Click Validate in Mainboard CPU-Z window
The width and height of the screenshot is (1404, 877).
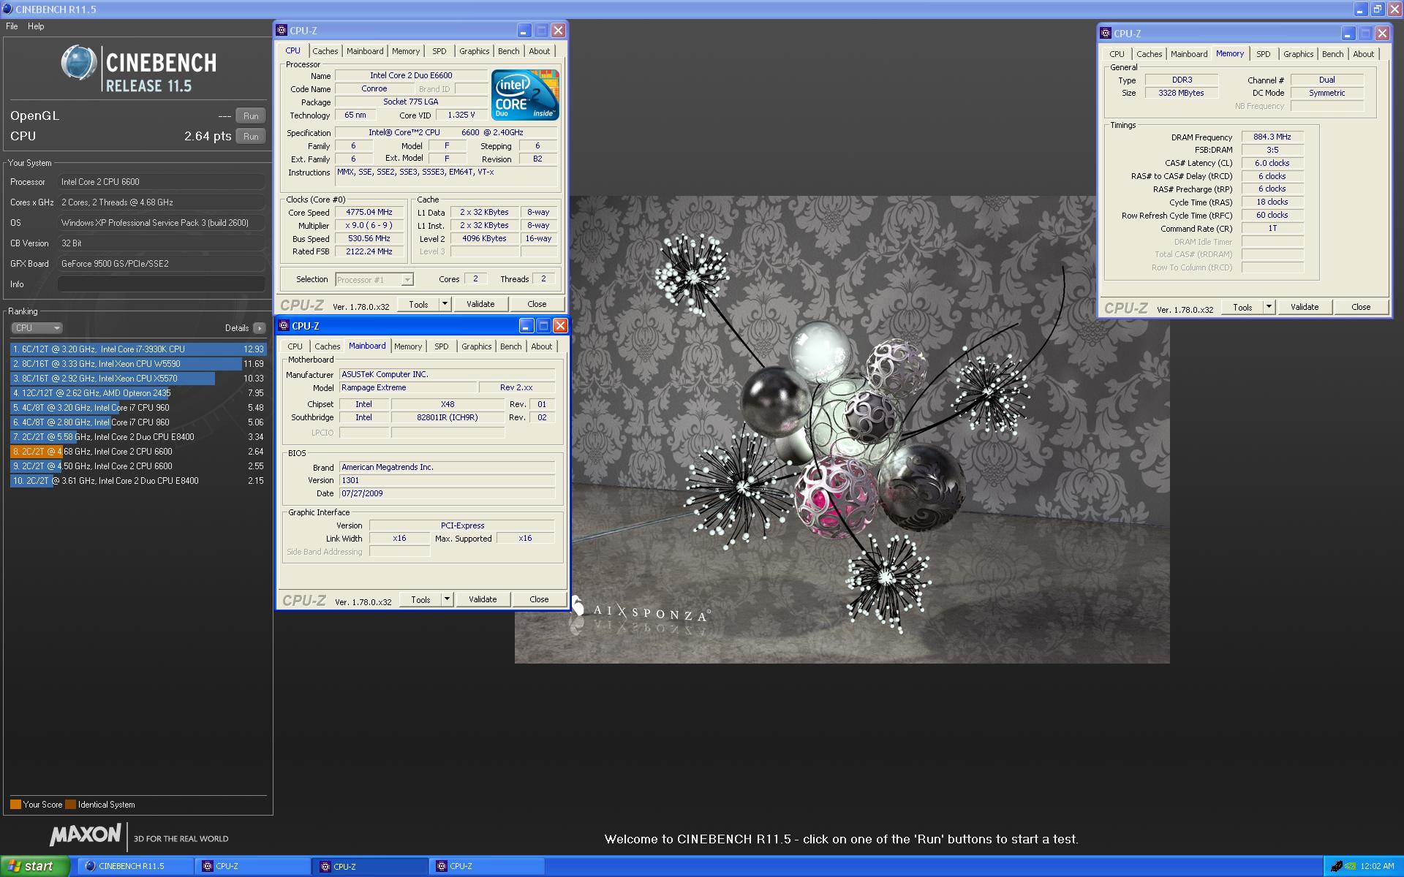[483, 599]
